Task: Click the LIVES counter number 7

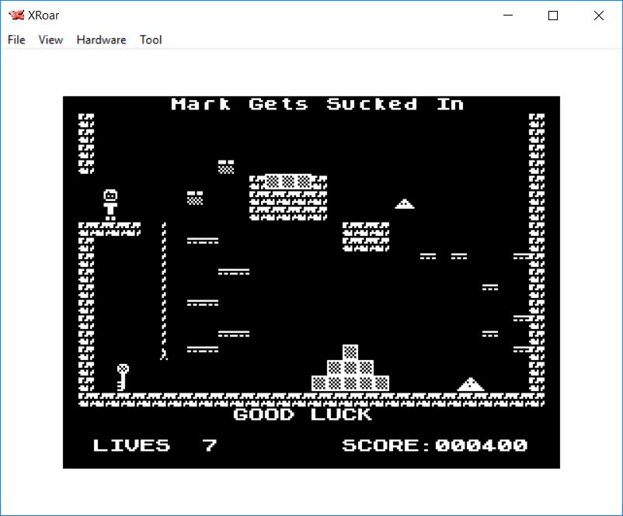Action: [210, 445]
